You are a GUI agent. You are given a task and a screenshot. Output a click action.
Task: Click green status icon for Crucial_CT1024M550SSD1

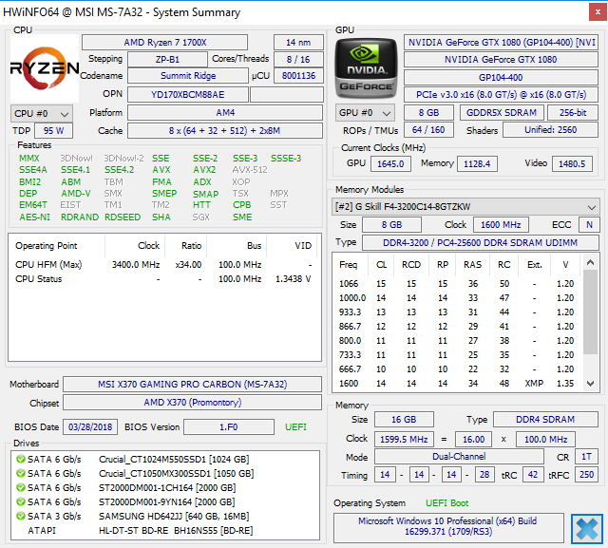coord(21,460)
